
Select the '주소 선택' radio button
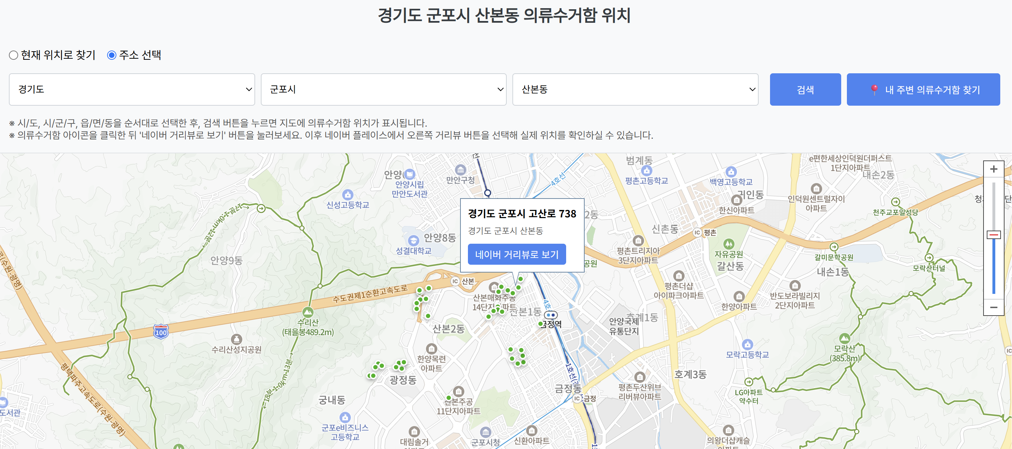tap(112, 55)
